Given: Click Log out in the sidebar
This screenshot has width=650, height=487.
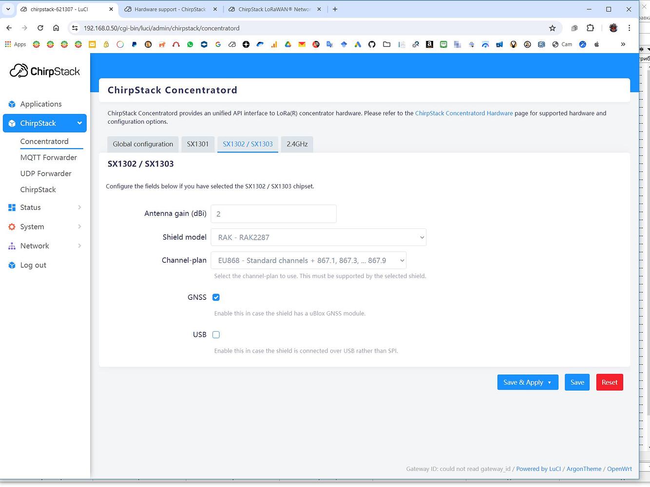Looking at the screenshot, I should pyautogui.click(x=33, y=265).
